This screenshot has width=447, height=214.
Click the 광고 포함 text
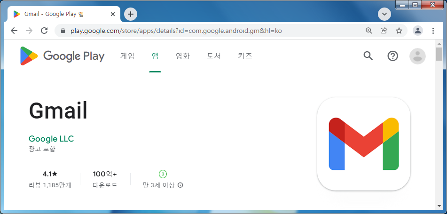42,149
